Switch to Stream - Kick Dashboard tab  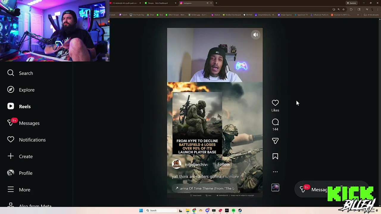[x=160, y=3]
